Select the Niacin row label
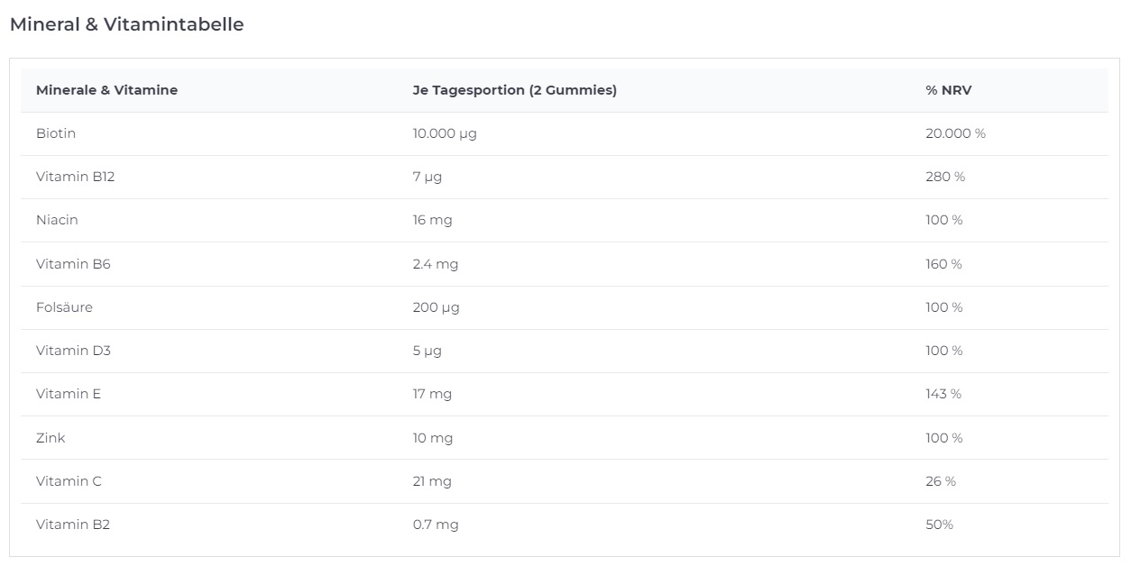The image size is (1131, 584). 57,220
